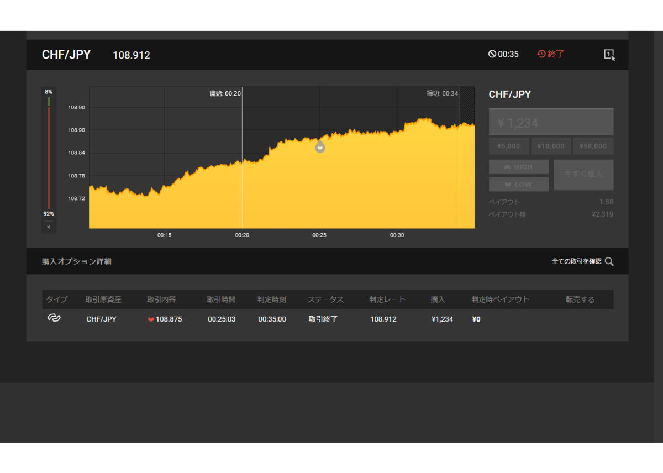Click the red history clock icon
Screen dimensions: 663x473
coord(541,54)
